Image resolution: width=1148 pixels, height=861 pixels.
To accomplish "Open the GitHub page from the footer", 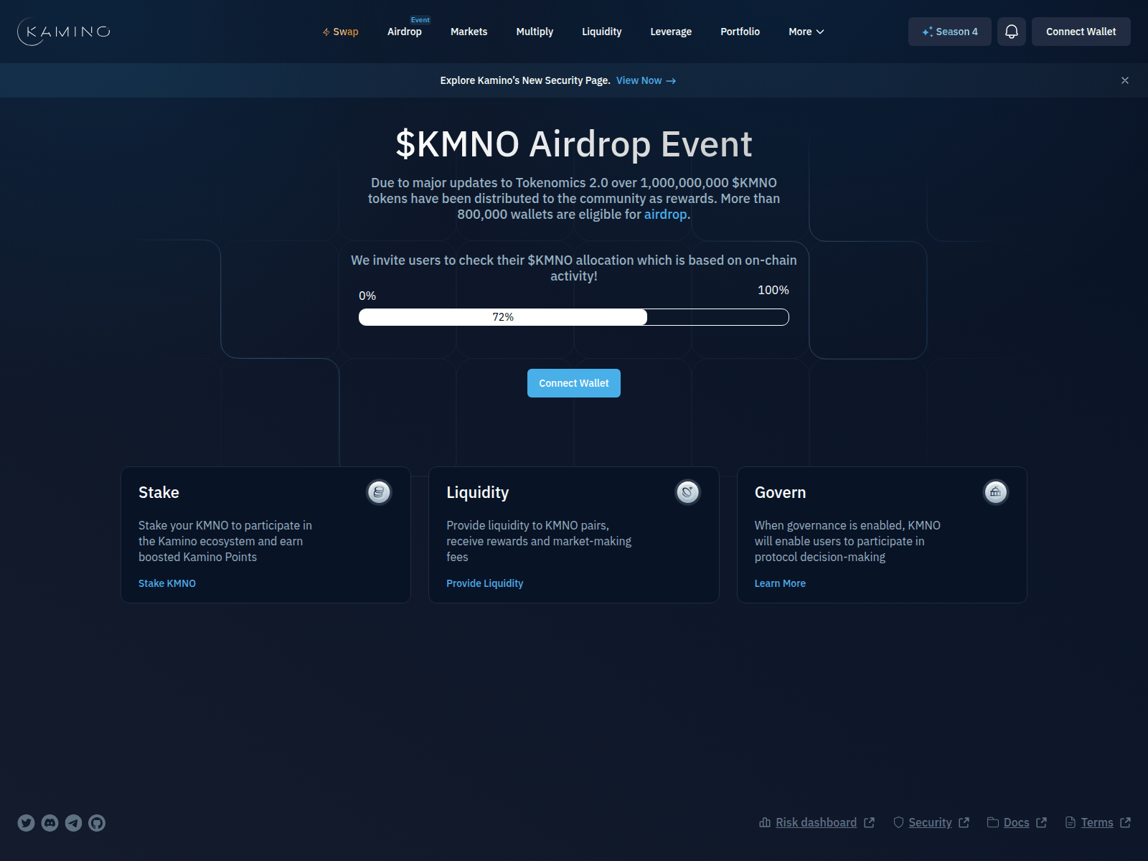I will tap(97, 823).
